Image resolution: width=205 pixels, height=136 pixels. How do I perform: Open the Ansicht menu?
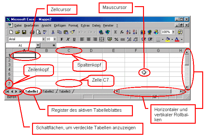coord(47,26)
